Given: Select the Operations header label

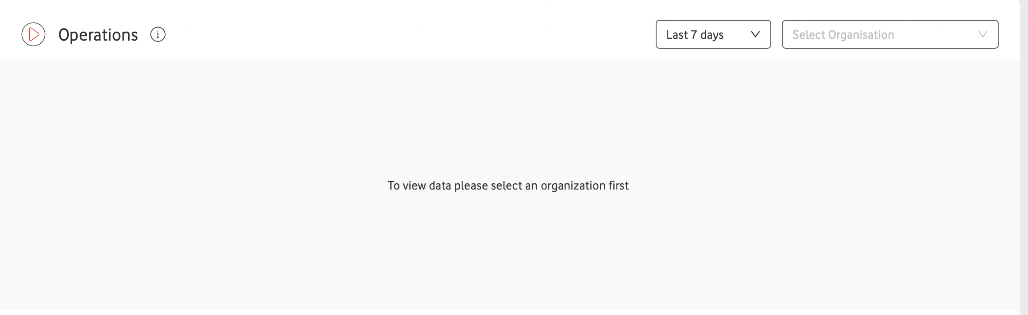Looking at the screenshot, I should (98, 34).
